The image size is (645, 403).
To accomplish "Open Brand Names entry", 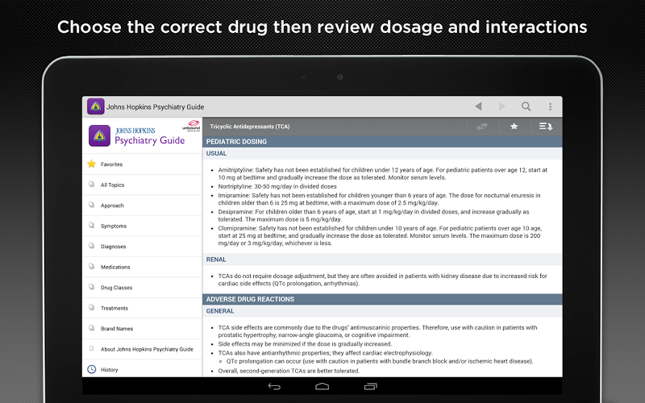I will (143, 329).
